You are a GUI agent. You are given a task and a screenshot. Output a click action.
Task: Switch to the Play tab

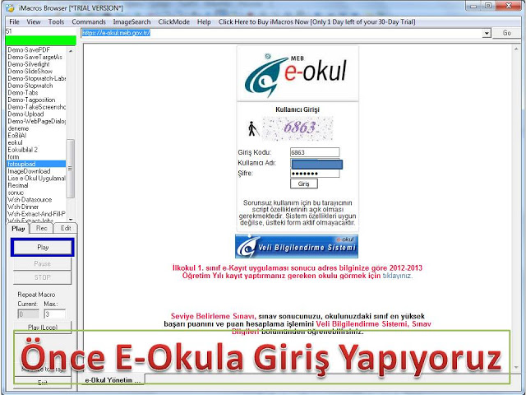(x=18, y=229)
